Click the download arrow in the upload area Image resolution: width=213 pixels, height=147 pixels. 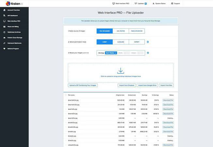tap(121, 70)
